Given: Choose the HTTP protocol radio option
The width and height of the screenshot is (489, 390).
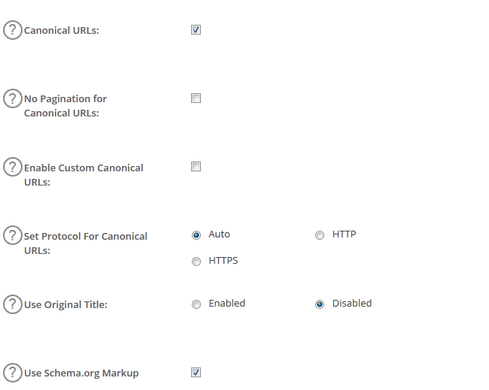Looking at the screenshot, I should (x=320, y=235).
